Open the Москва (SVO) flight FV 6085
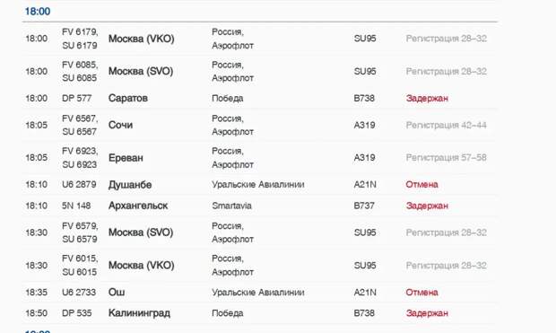This screenshot has height=333, width=556. 259,71
